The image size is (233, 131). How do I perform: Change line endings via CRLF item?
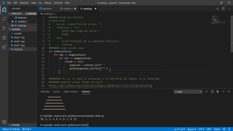coord(209,129)
